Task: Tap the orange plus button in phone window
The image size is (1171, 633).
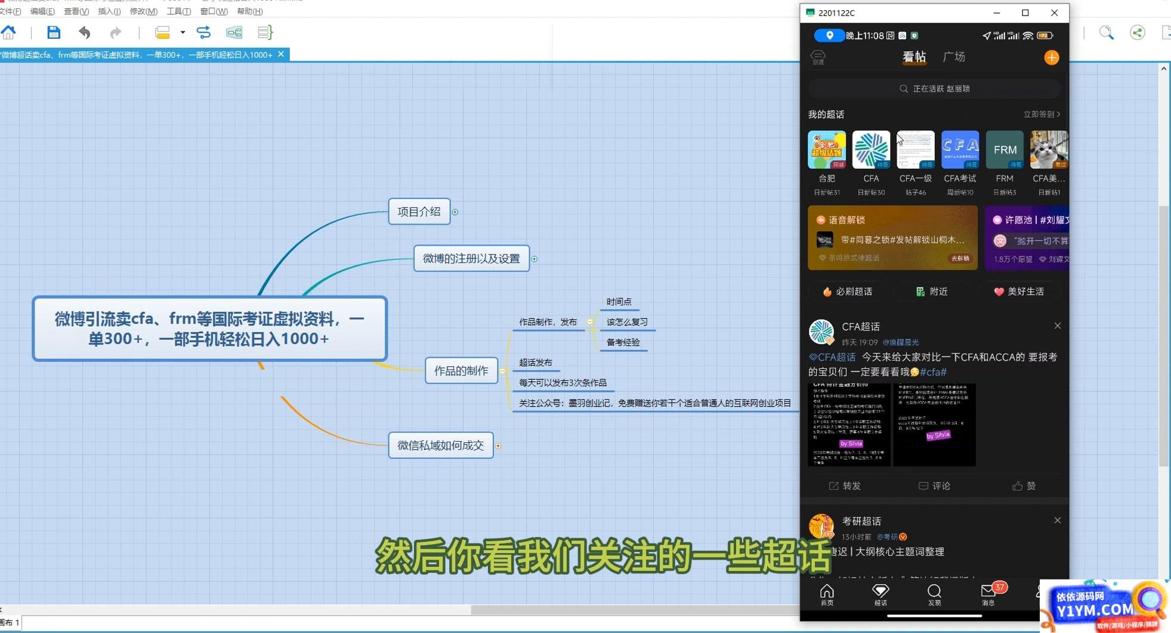Action: click(x=1051, y=57)
